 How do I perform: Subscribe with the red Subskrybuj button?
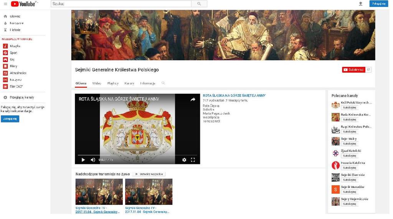click(353, 70)
